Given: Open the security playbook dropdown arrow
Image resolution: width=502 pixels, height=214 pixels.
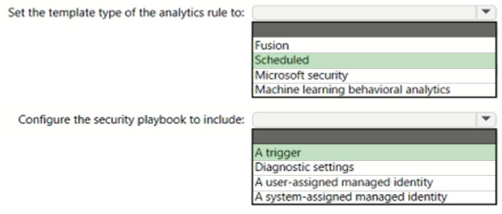Looking at the screenshot, I should click(486, 120).
